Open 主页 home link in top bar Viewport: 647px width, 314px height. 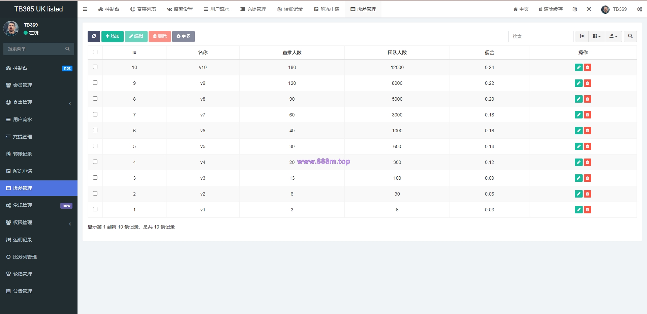(x=521, y=9)
